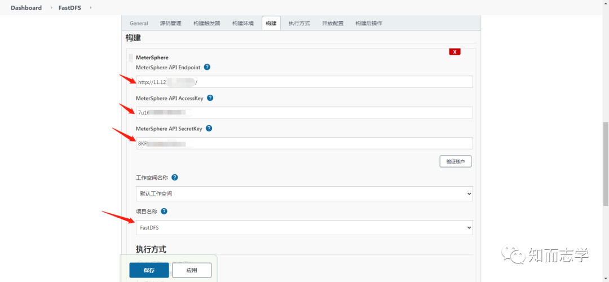Screen dimensions: 609x282
Task: Switch to the 构建触发器 tab
Action: [206, 23]
